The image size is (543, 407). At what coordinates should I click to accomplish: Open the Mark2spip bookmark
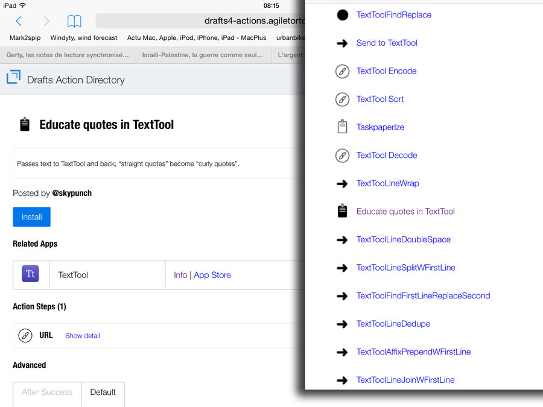point(25,38)
